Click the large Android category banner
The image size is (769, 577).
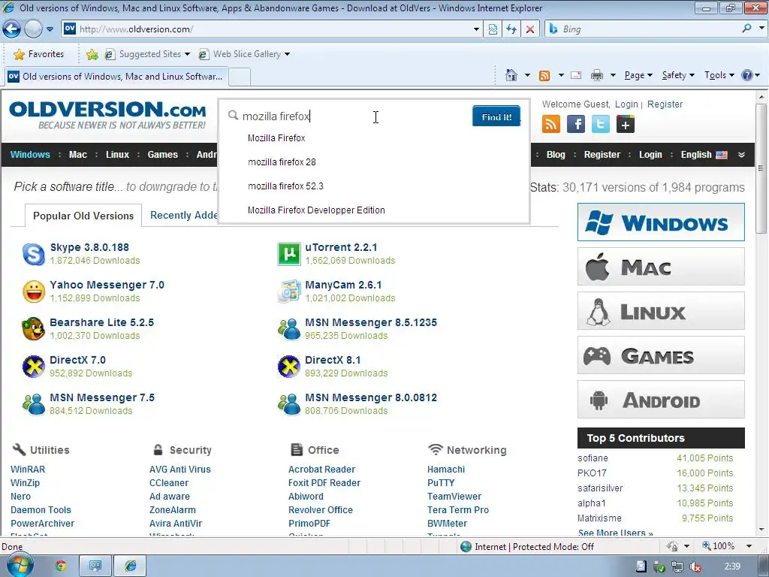(x=661, y=400)
